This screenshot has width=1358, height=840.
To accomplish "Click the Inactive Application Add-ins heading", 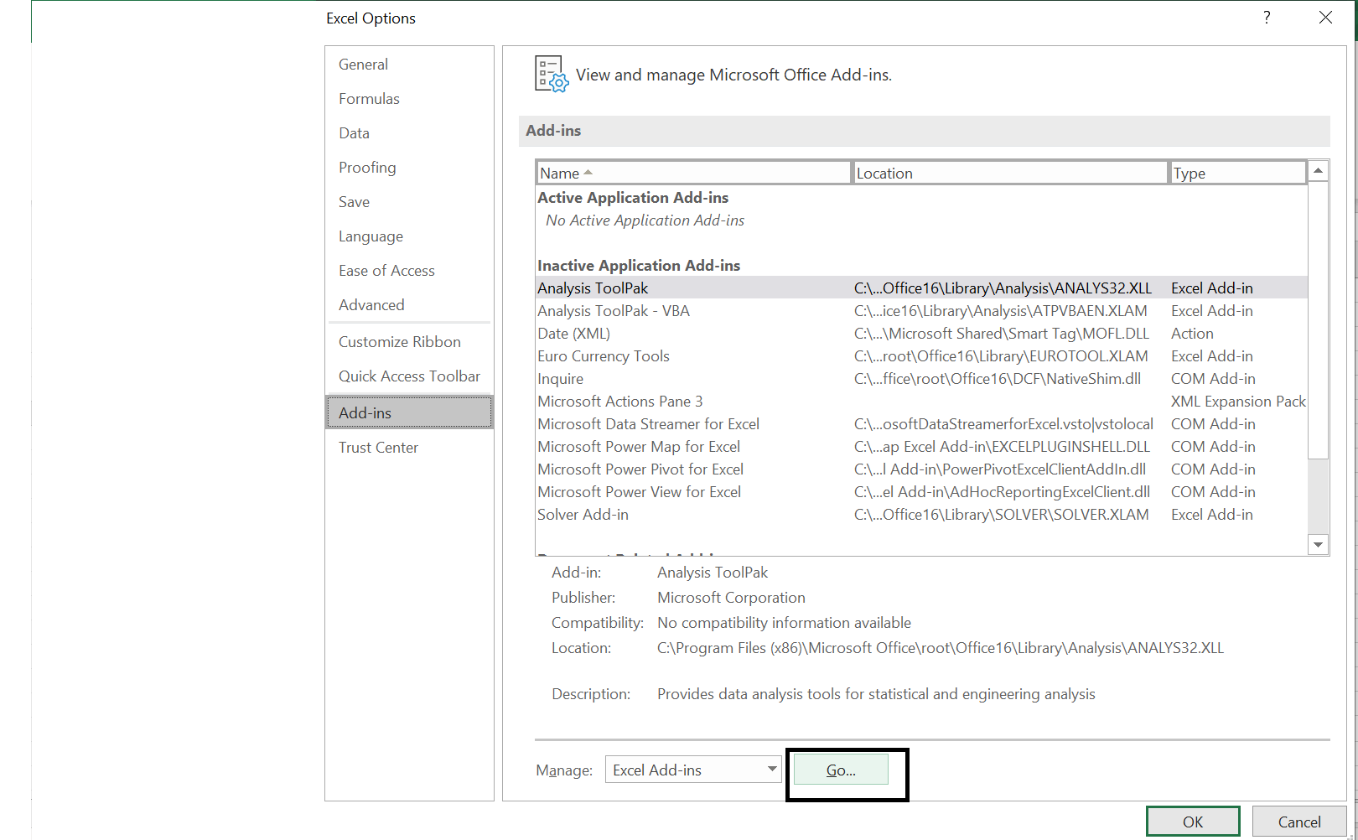I will click(x=639, y=265).
